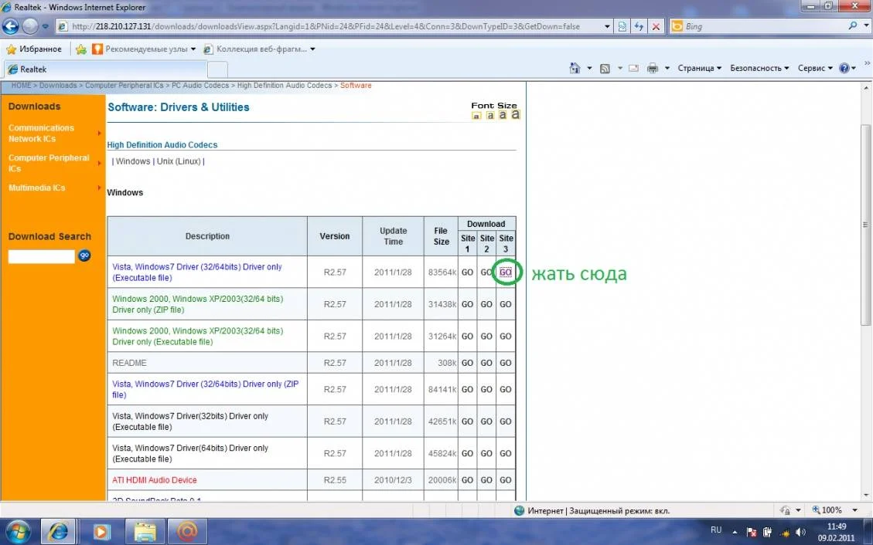873x545 pixels.
Task: Open the Сервис menu
Action: 814,68
